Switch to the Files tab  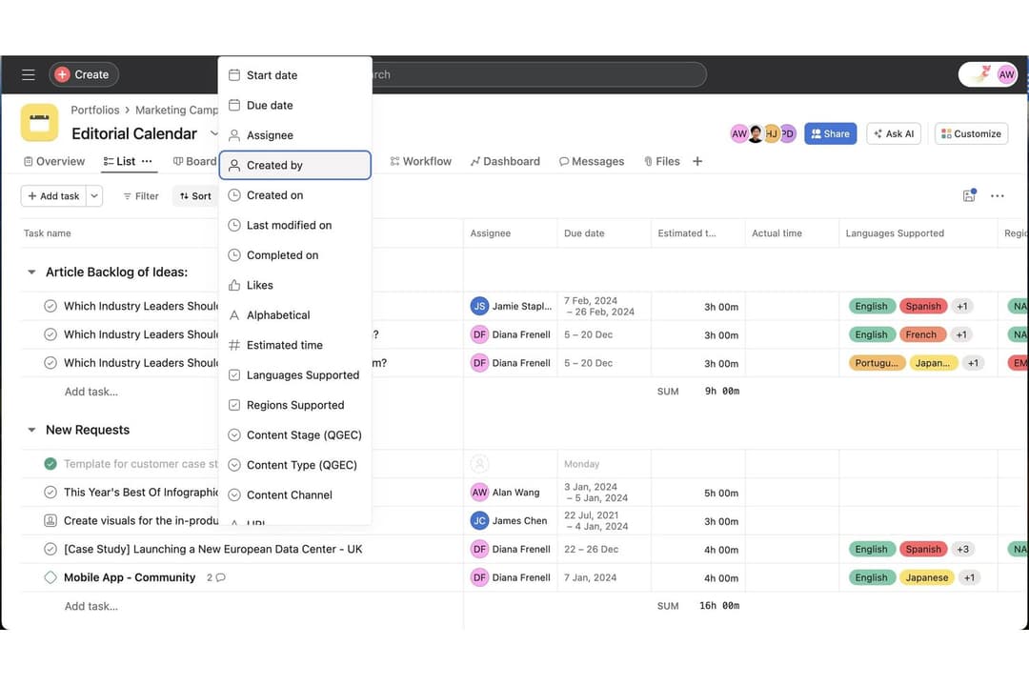pos(662,161)
